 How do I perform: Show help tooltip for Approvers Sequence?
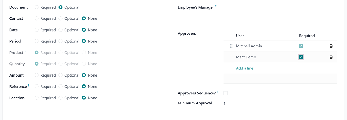[x=217, y=92]
